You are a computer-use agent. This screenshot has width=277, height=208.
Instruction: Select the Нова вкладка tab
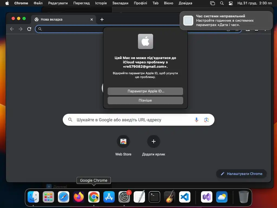pyautogui.click(x=64, y=19)
